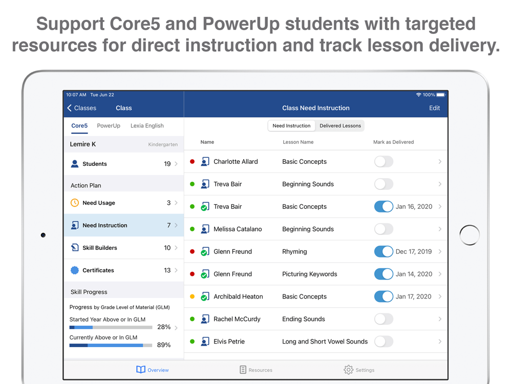Turn off delivered for Treva Bair Basic Concepts
Screen dimensions: 512x384
tap(383, 207)
